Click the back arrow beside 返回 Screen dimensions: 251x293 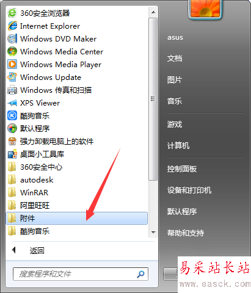click(x=14, y=250)
